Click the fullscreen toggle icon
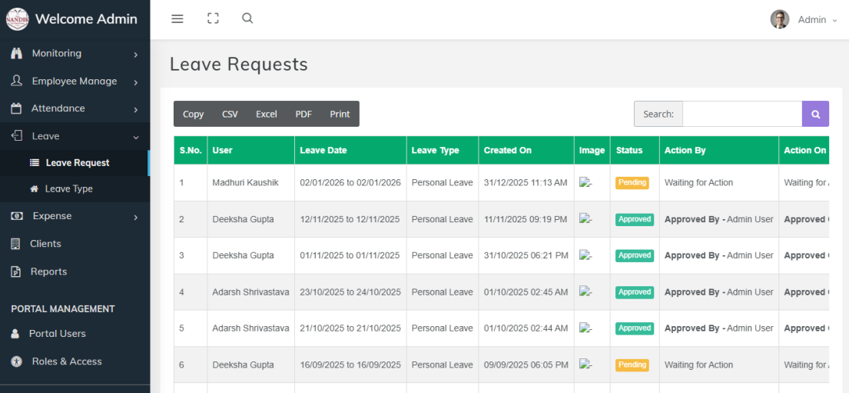Screen dimensions: 849x393 click(213, 18)
